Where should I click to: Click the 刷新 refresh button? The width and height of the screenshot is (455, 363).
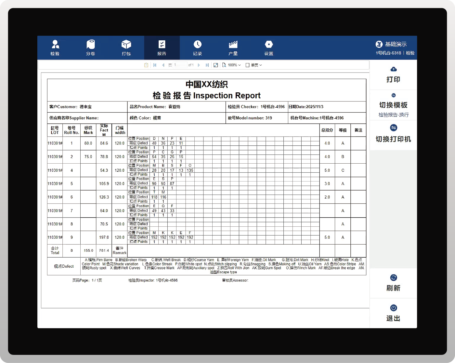(x=393, y=283)
